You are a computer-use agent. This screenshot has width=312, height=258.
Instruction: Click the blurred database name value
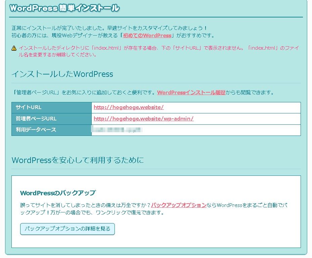(118, 130)
